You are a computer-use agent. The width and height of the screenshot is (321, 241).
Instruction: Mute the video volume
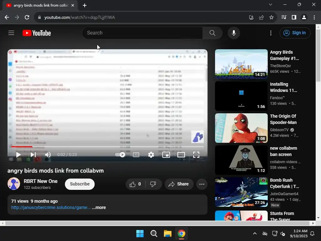48,155
